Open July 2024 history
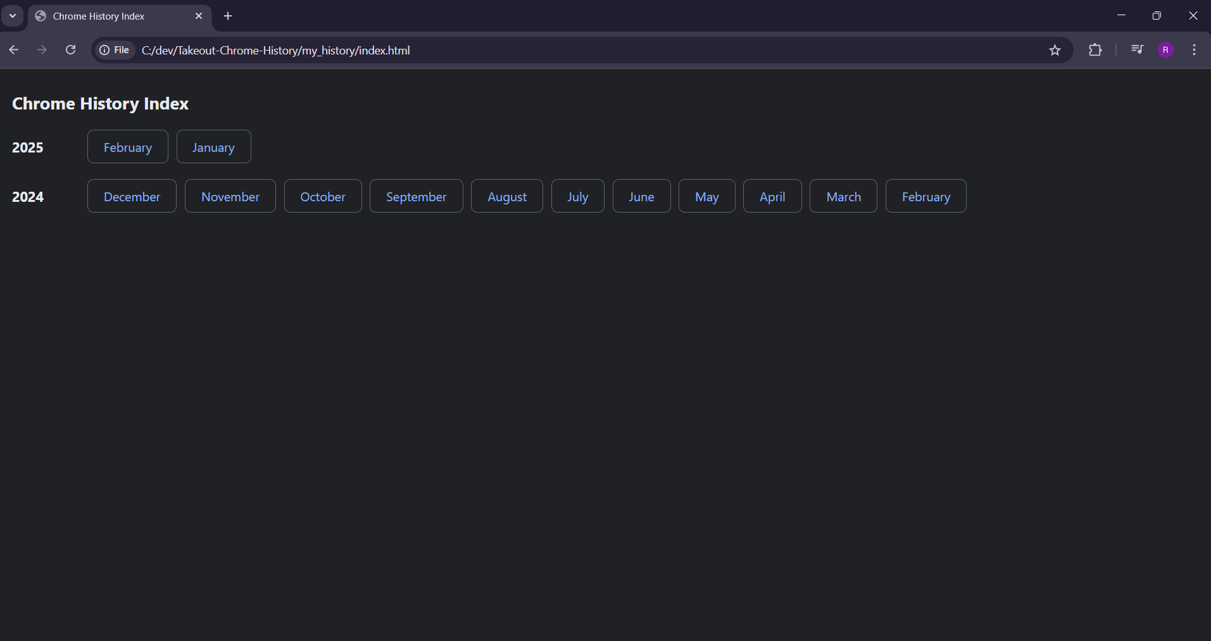Screen dimensions: 1211x641 coord(578,196)
